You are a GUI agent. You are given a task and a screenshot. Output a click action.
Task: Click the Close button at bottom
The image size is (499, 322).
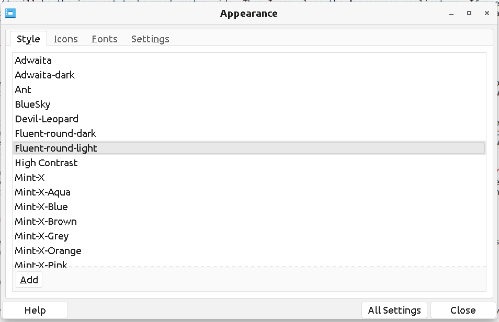click(463, 310)
